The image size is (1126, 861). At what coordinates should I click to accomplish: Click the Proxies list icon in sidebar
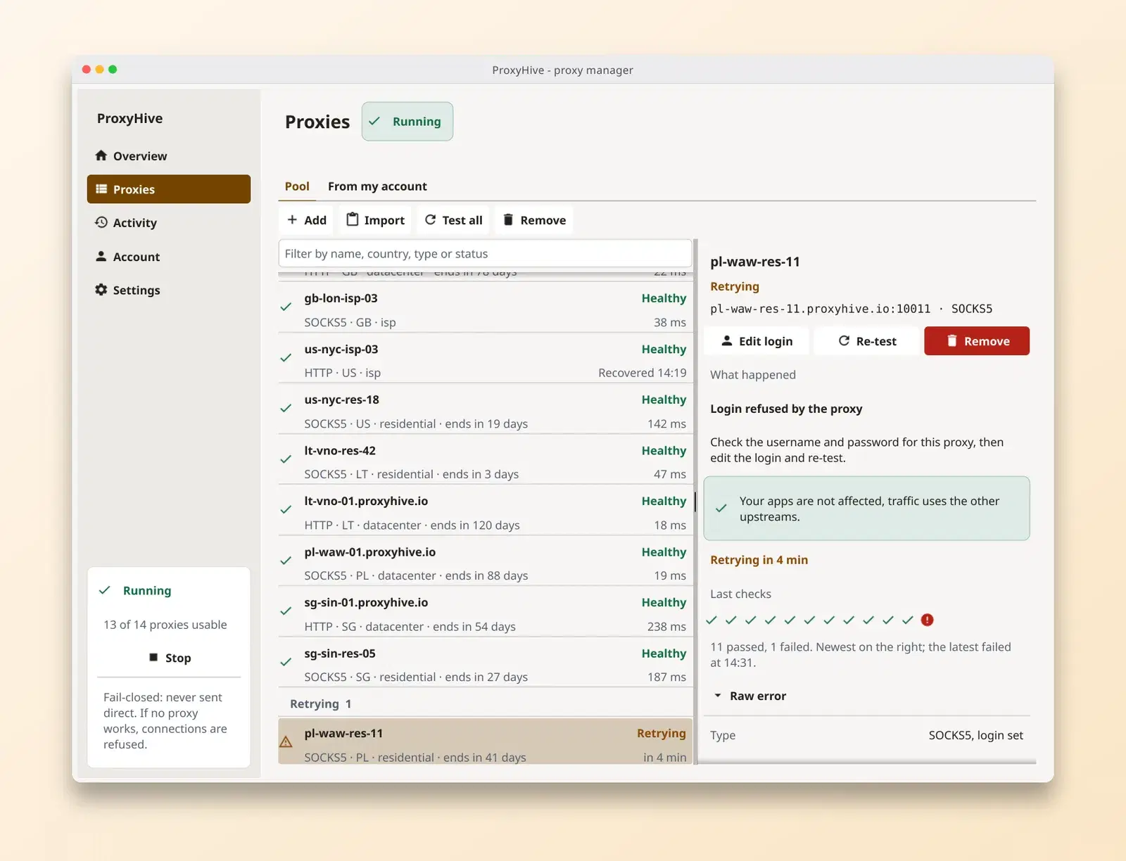(x=101, y=189)
